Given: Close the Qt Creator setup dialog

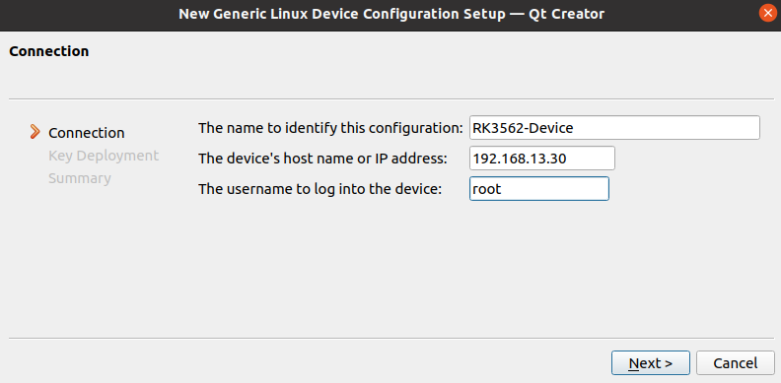Looking at the screenshot, I should click(x=767, y=14).
